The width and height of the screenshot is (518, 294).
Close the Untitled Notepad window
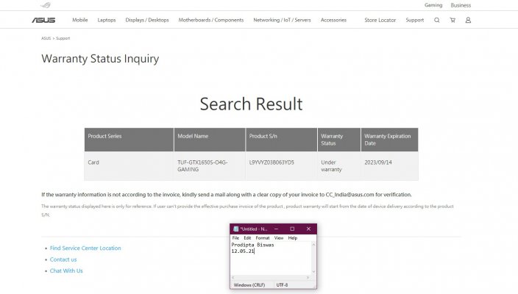click(x=308, y=229)
